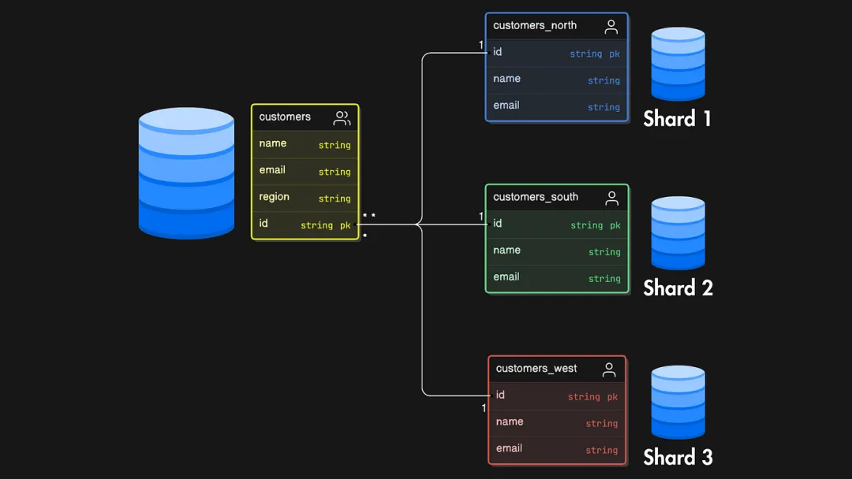The width and height of the screenshot is (852, 479).
Task: Click the id row in customers_west table
Action: click(x=556, y=395)
